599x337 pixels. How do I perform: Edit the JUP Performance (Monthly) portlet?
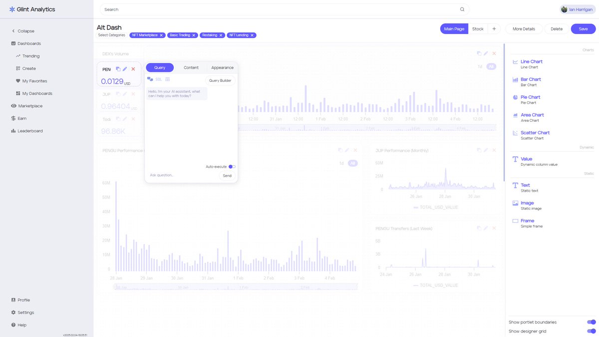coord(486,150)
